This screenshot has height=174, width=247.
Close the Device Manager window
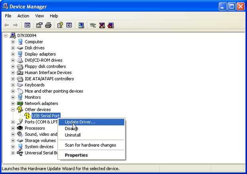coord(241,7)
